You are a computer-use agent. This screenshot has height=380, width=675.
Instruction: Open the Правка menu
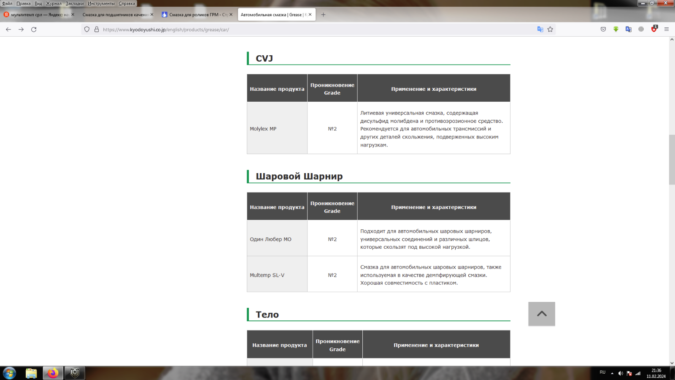click(24, 3)
